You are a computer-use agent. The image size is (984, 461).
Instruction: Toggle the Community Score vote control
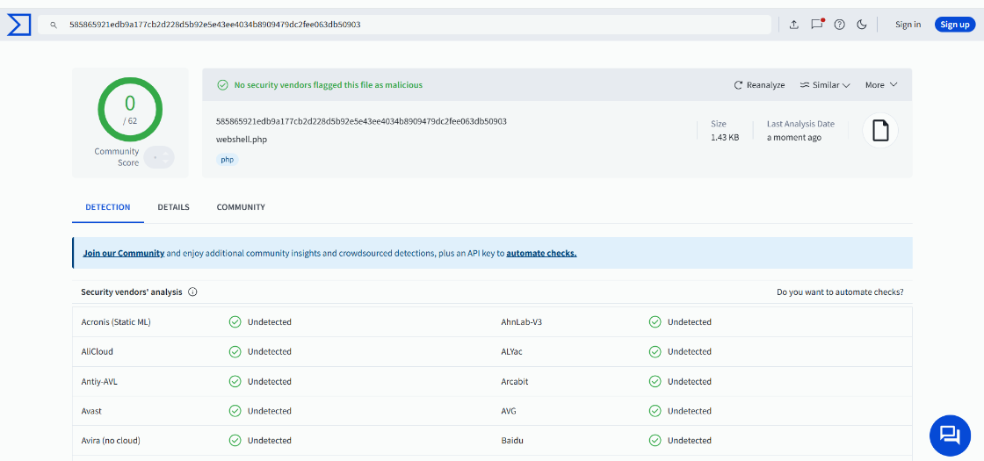click(159, 157)
